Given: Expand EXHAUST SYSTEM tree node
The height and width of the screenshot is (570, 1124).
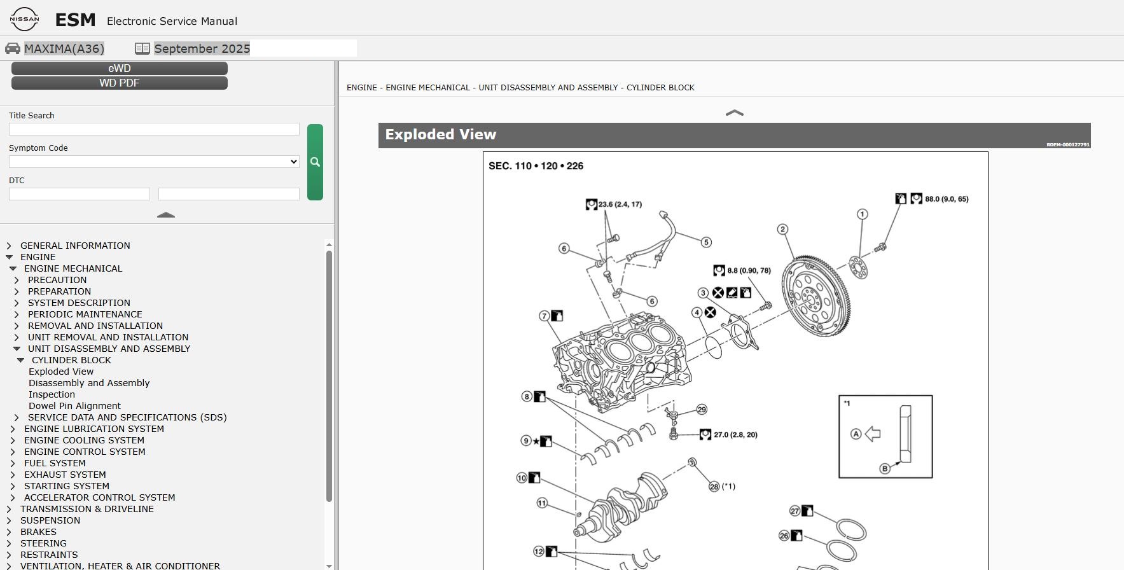Looking at the screenshot, I should click(13, 475).
